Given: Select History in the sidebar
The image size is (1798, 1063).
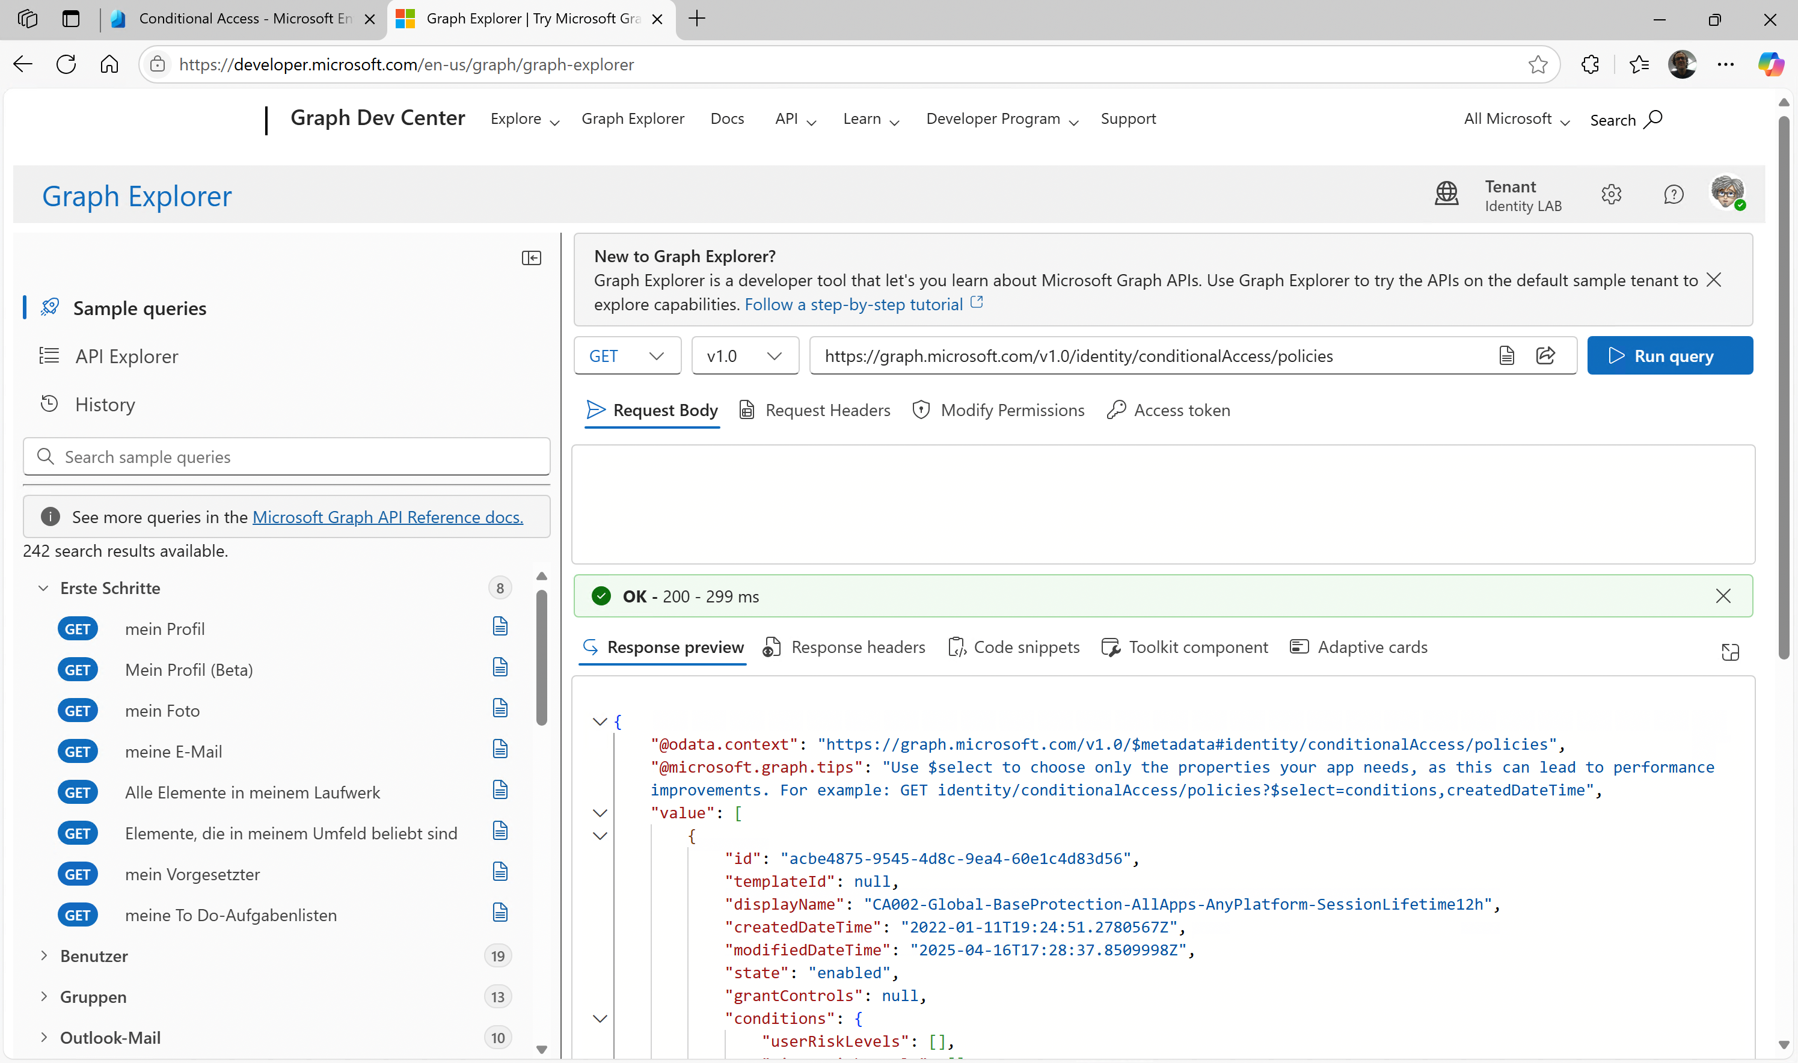Looking at the screenshot, I should (x=105, y=404).
